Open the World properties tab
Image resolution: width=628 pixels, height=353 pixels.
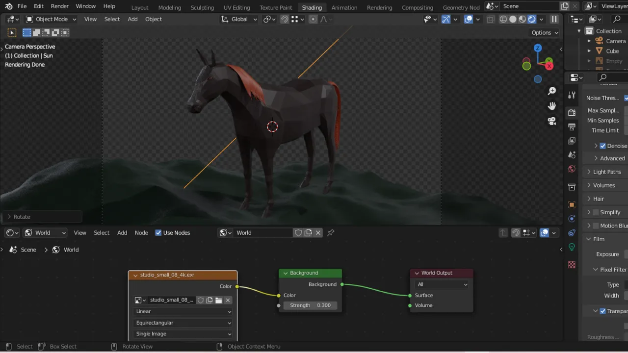tap(572, 169)
